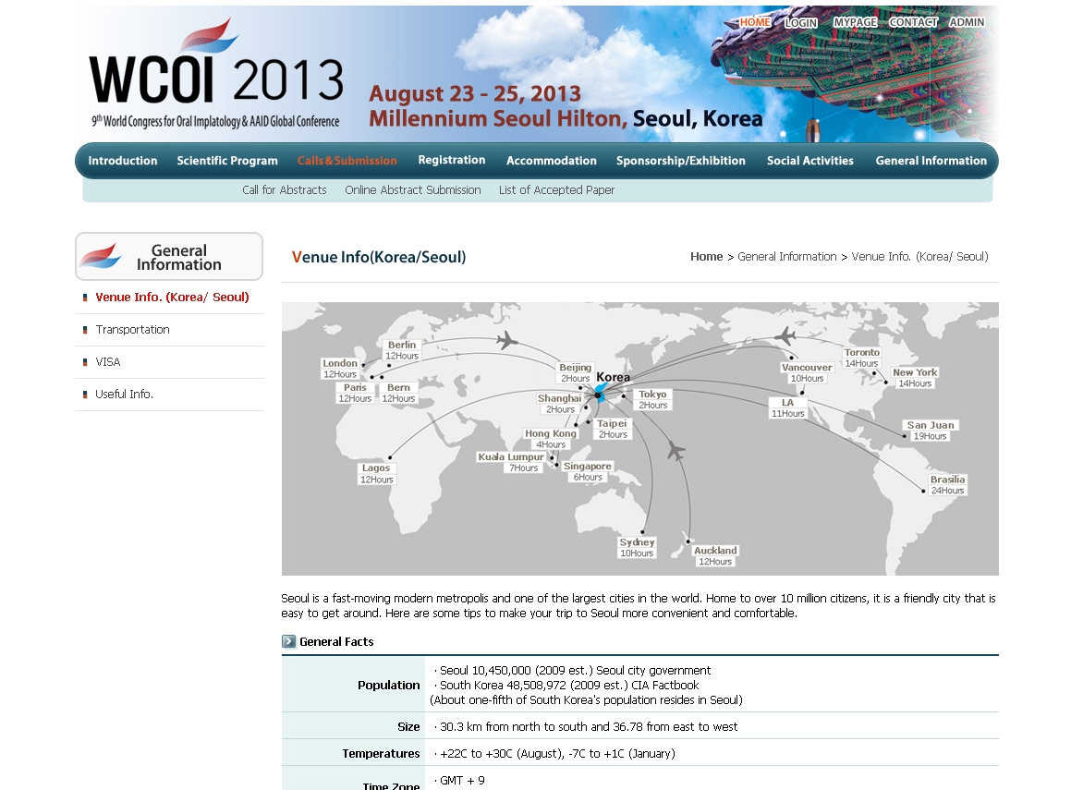Open Online Abstract Submission submenu

(412, 189)
